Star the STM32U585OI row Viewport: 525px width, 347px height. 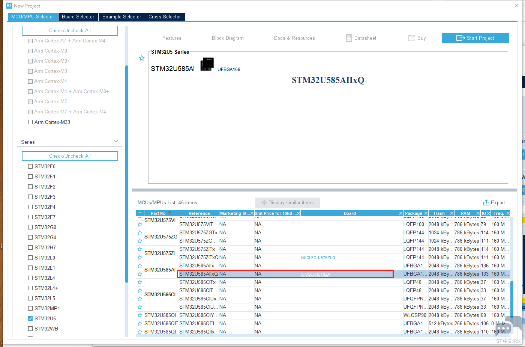click(140, 315)
